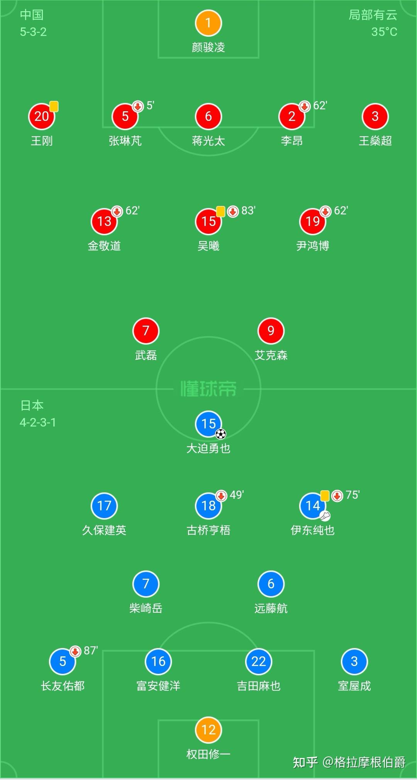Tap the 懂球帝 center circle logo
Screen dimensions: 417x780
[208, 389]
